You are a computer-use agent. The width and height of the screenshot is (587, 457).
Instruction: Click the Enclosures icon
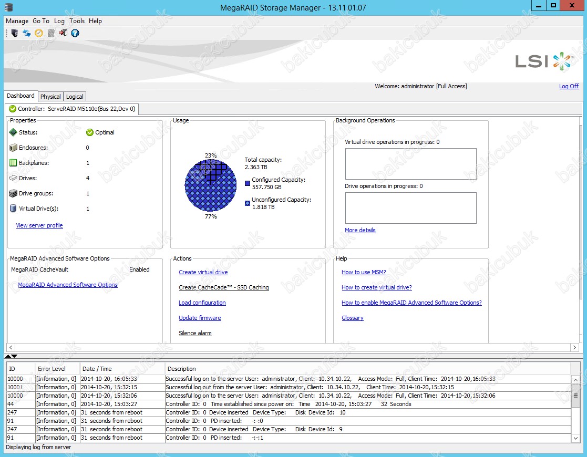pos(13,148)
